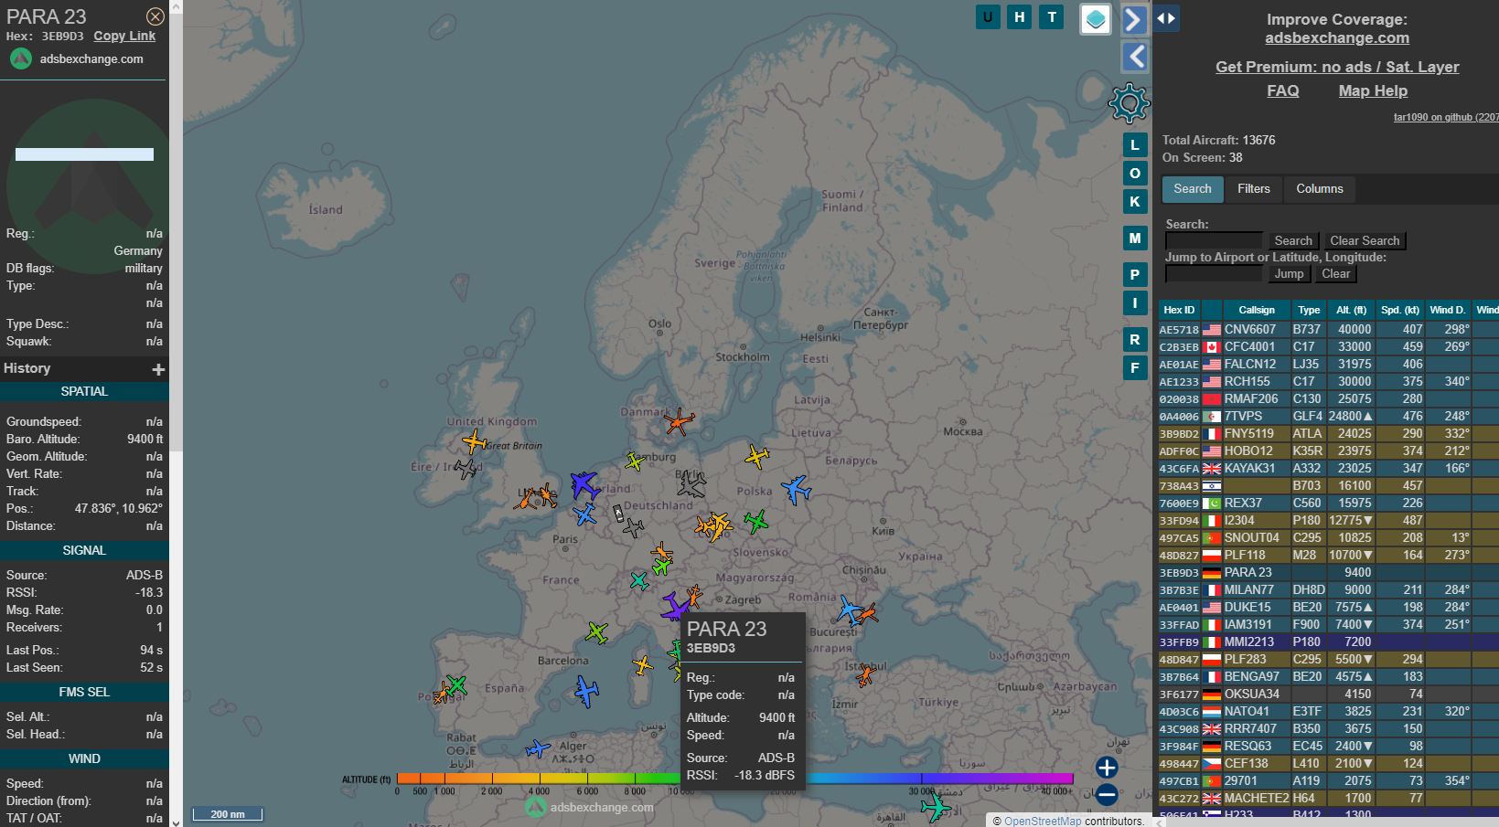This screenshot has height=827, width=1499.
Task: Click the Jump button
Action: point(1289,273)
